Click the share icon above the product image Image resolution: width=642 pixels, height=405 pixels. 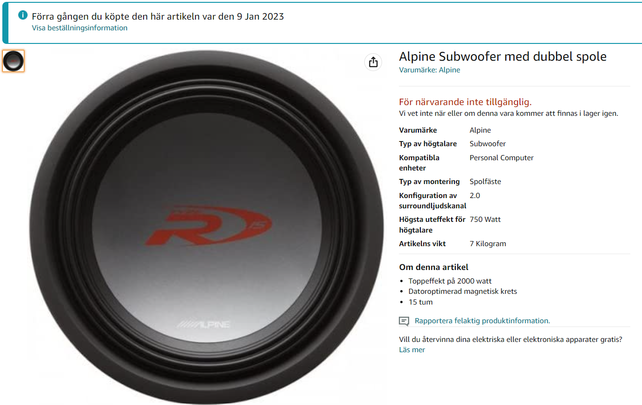click(373, 62)
